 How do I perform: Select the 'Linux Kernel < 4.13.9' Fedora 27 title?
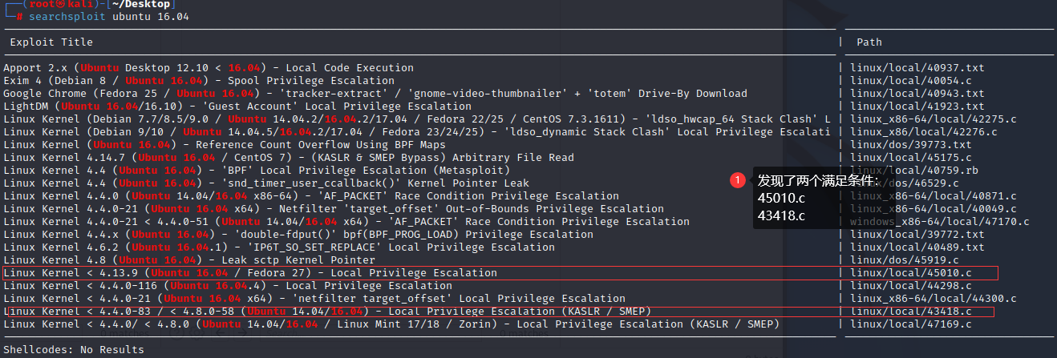point(250,273)
